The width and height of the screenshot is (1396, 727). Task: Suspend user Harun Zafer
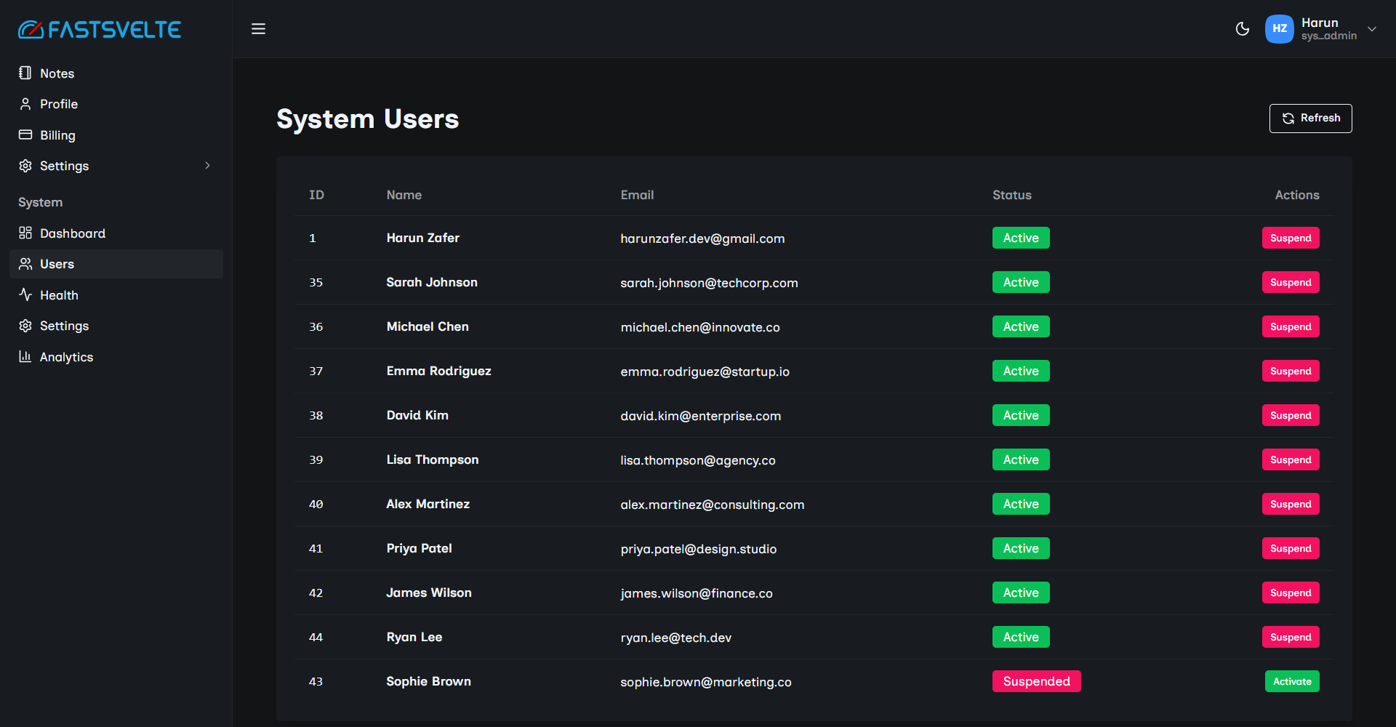[x=1290, y=238]
